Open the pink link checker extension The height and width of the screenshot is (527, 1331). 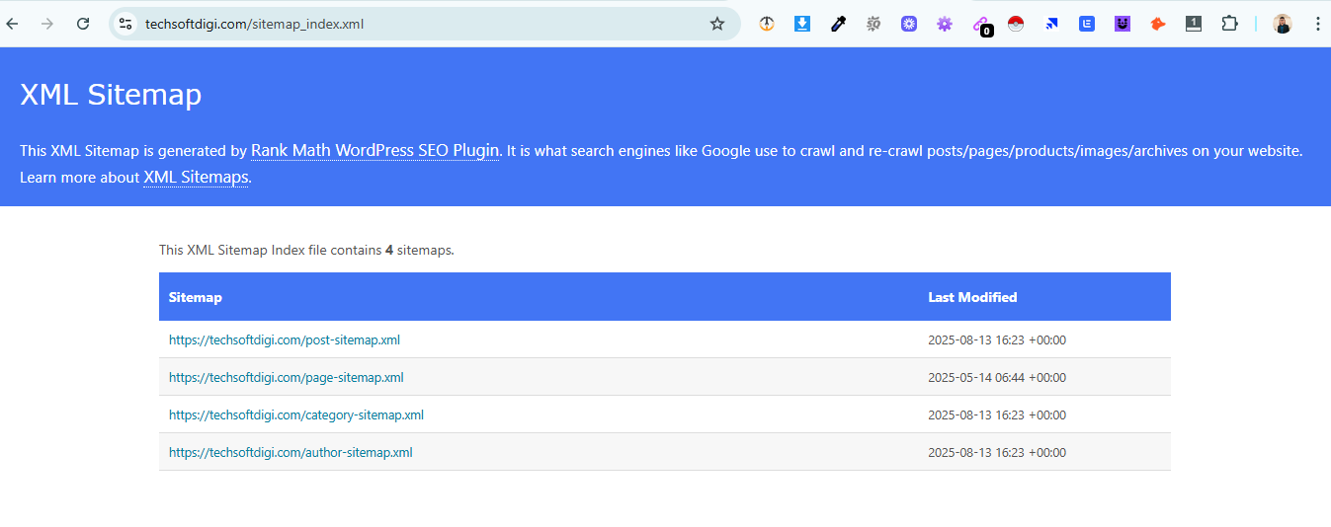980,24
